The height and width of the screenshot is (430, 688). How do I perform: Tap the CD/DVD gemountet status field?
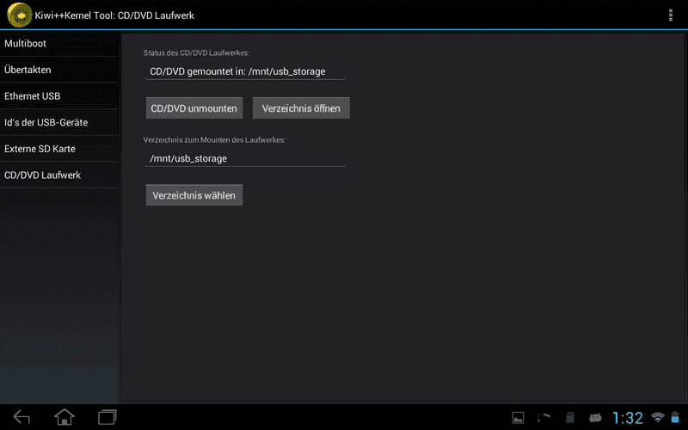click(x=245, y=71)
